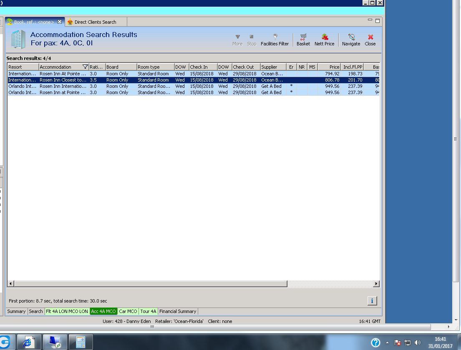Screen dimensions: 461x350
Task: Open the Basket
Action: click(303, 40)
